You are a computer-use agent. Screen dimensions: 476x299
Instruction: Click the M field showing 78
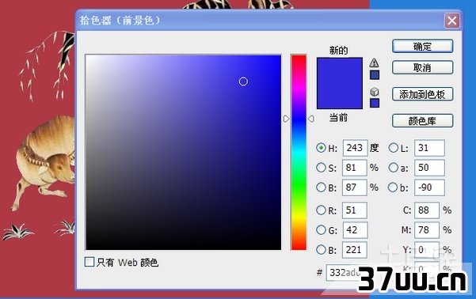(x=427, y=230)
